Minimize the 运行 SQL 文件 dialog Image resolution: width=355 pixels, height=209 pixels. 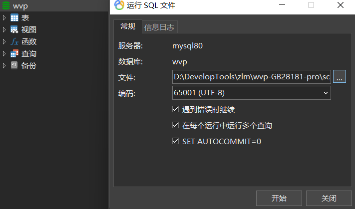(x=282, y=5)
